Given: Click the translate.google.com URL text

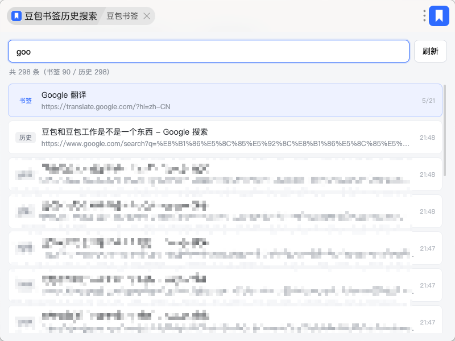Looking at the screenshot, I should tap(106, 107).
